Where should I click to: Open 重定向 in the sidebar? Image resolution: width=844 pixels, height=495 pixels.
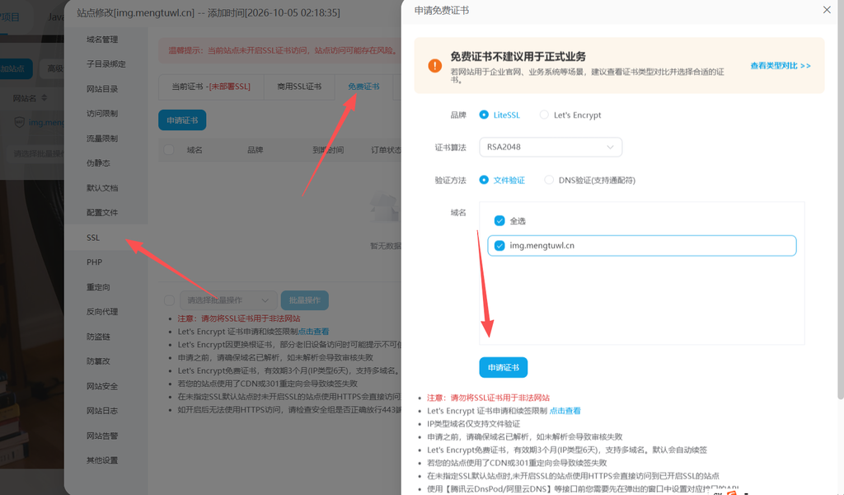(x=99, y=287)
